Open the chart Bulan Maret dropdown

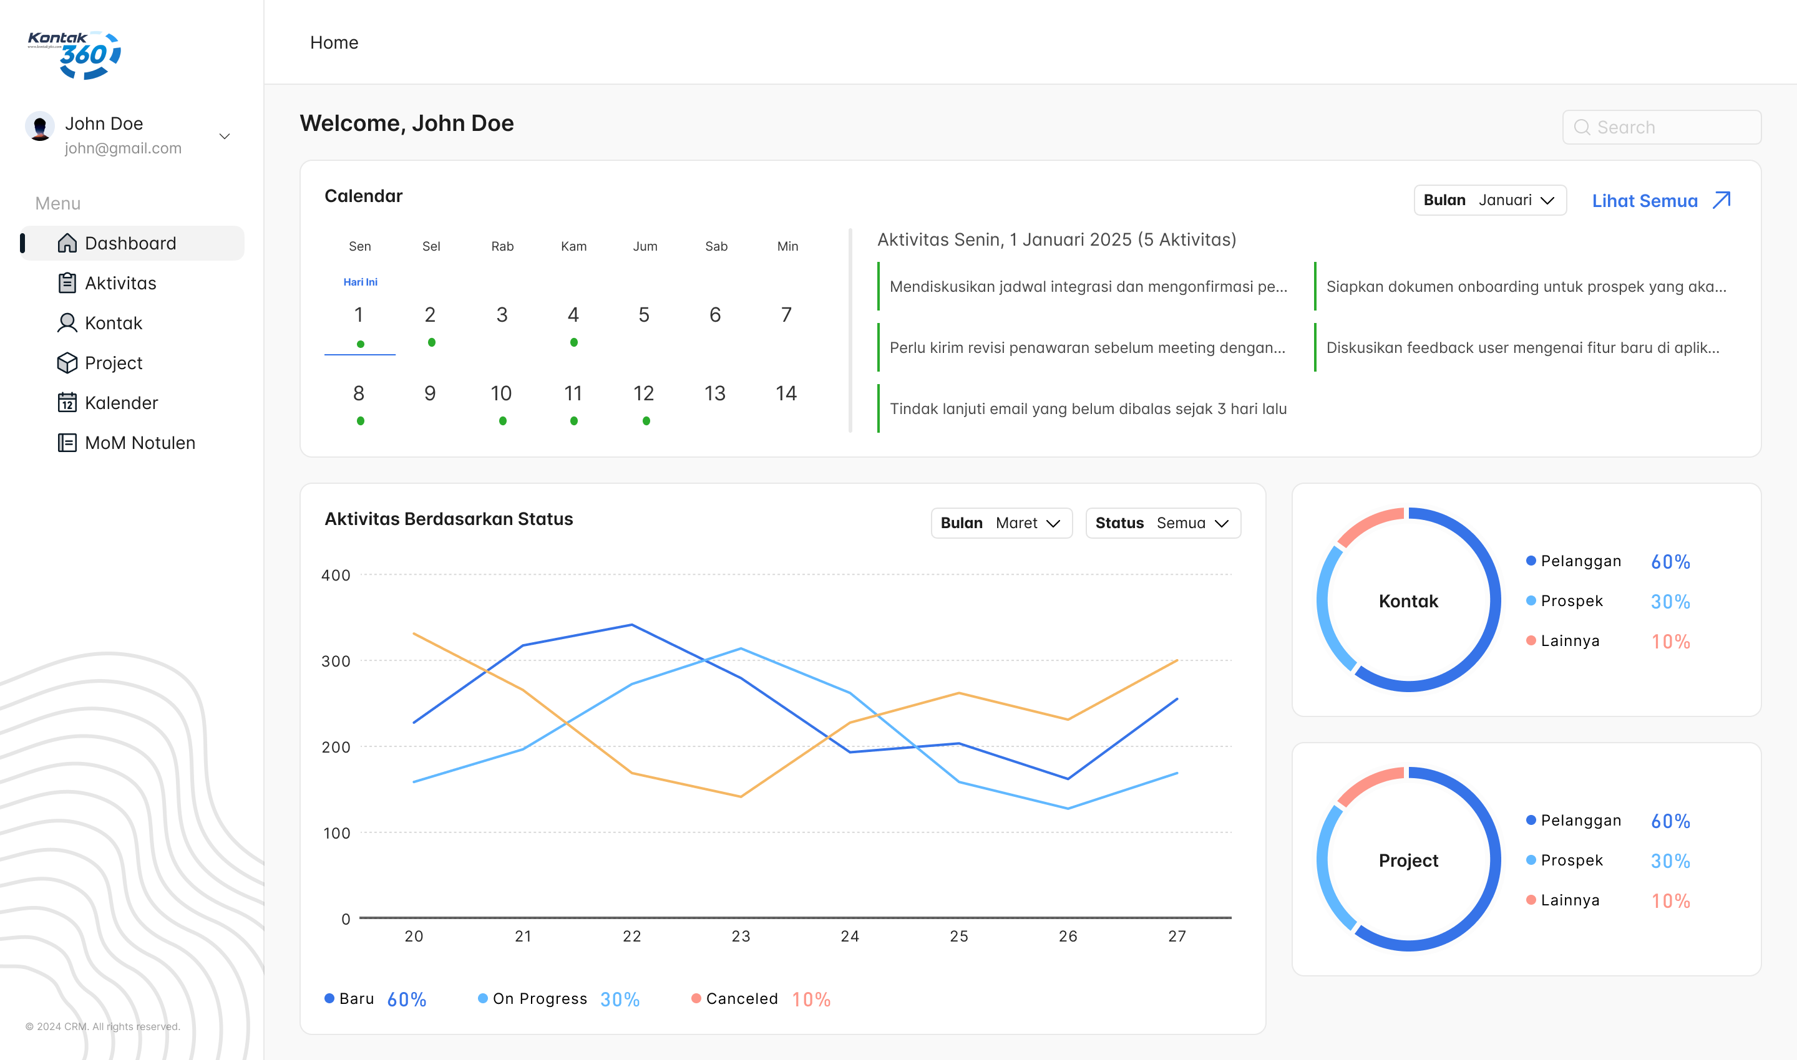click(1001, 523)
